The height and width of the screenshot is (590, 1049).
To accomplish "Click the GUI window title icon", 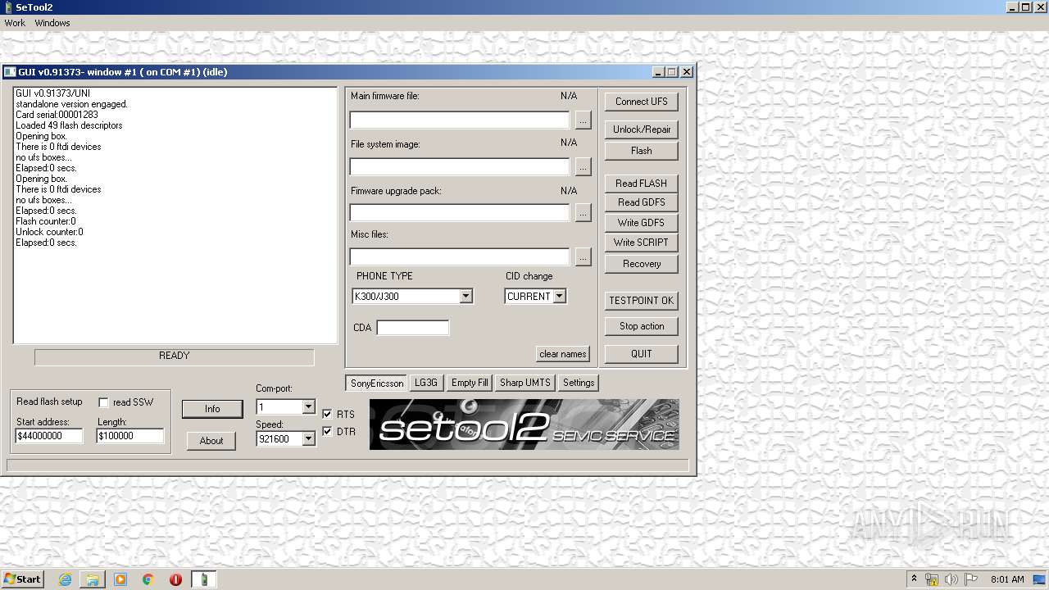I will click(10, 72).
